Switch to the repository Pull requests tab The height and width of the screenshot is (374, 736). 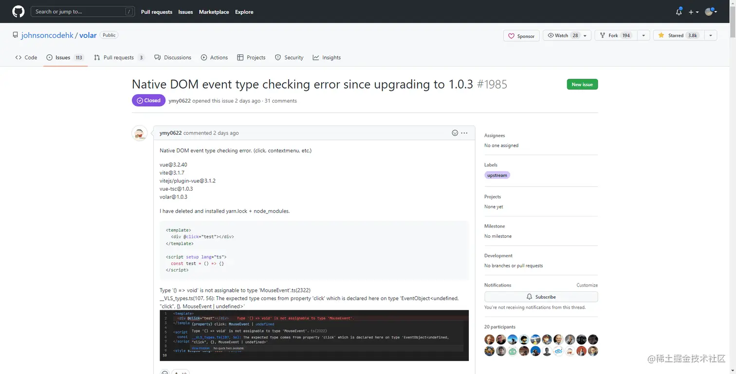click(119, 57)
